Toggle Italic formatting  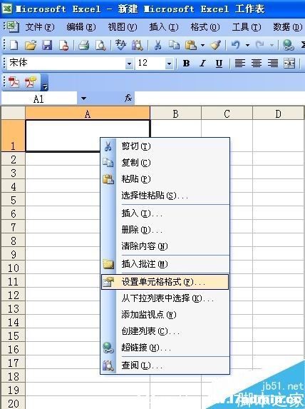203,63
